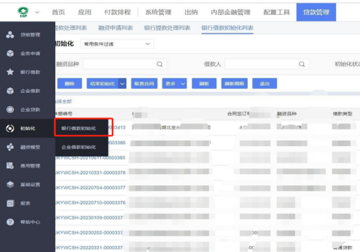The width and height of the screenshot is (360, 252).
Task: Open 付款排程 in top navigation
Action: pyautogui.click(x=118, y=12)
